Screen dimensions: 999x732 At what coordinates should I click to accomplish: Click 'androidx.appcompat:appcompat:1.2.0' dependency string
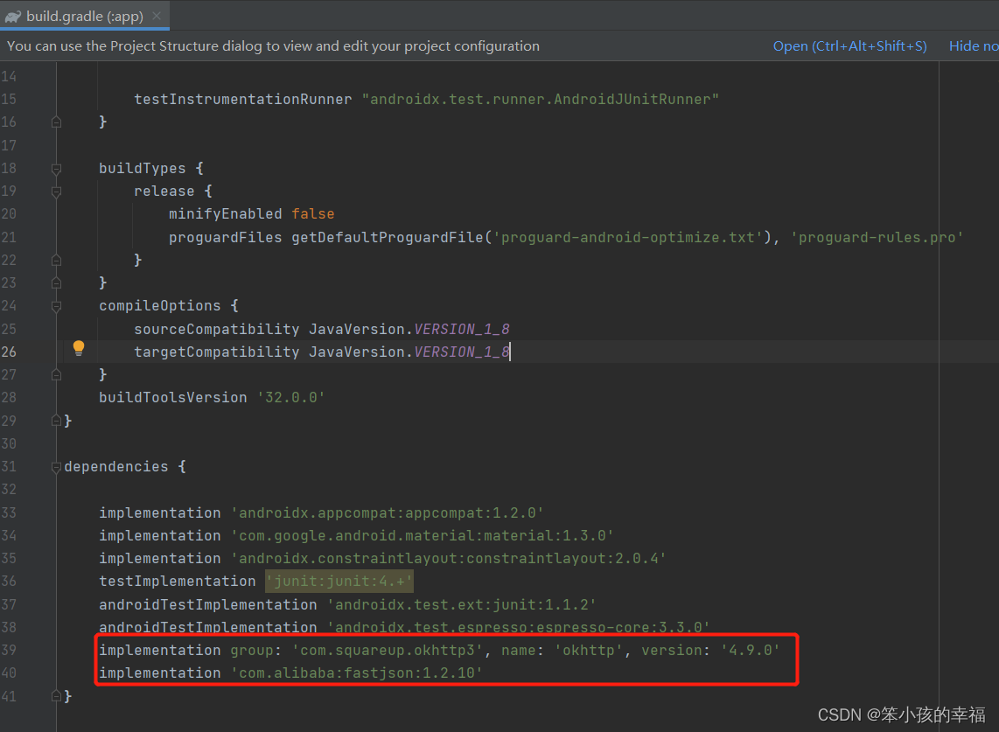(387, 512)
